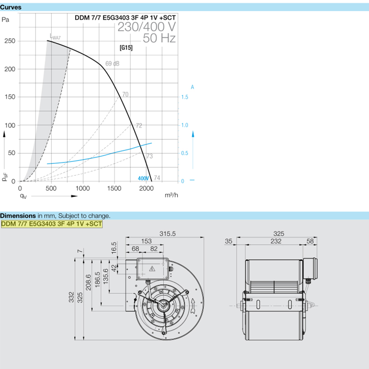Click the '232' dimension on side view
Screen dimensions: 369x369
pyautogui.click(x=275, y=241)
